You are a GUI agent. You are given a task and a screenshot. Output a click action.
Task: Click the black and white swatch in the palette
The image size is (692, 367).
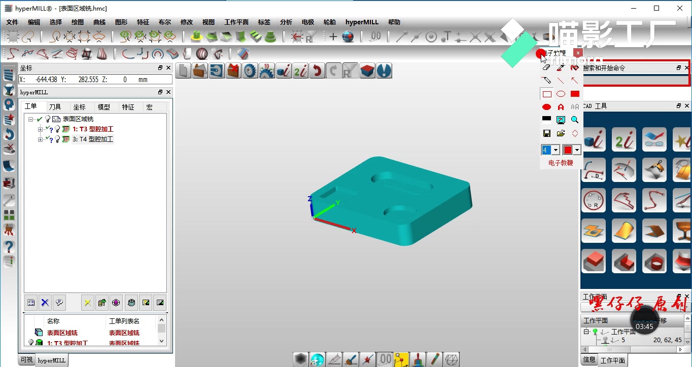(x=546, y=120)
